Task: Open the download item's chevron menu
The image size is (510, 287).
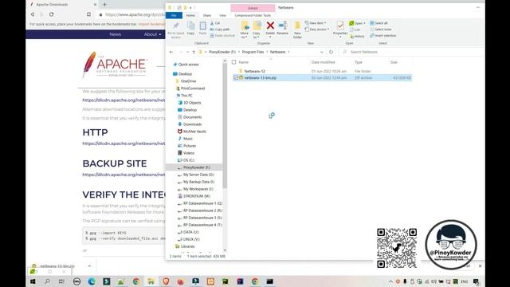Action: pos(89,265)
